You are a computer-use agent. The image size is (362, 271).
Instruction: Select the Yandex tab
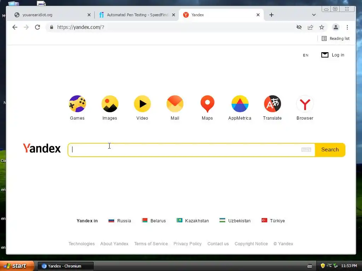221,15
